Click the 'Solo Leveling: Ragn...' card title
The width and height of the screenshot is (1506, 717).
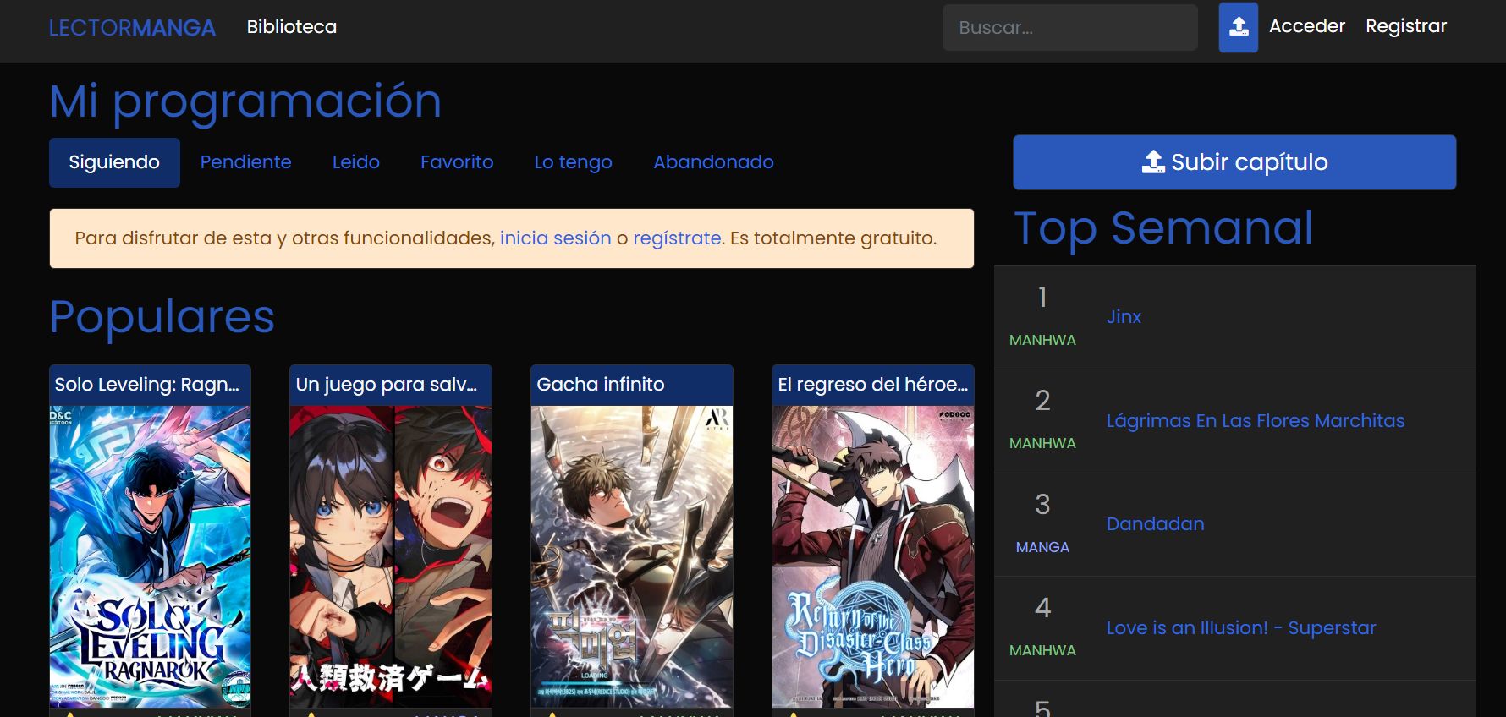point(147,385)
